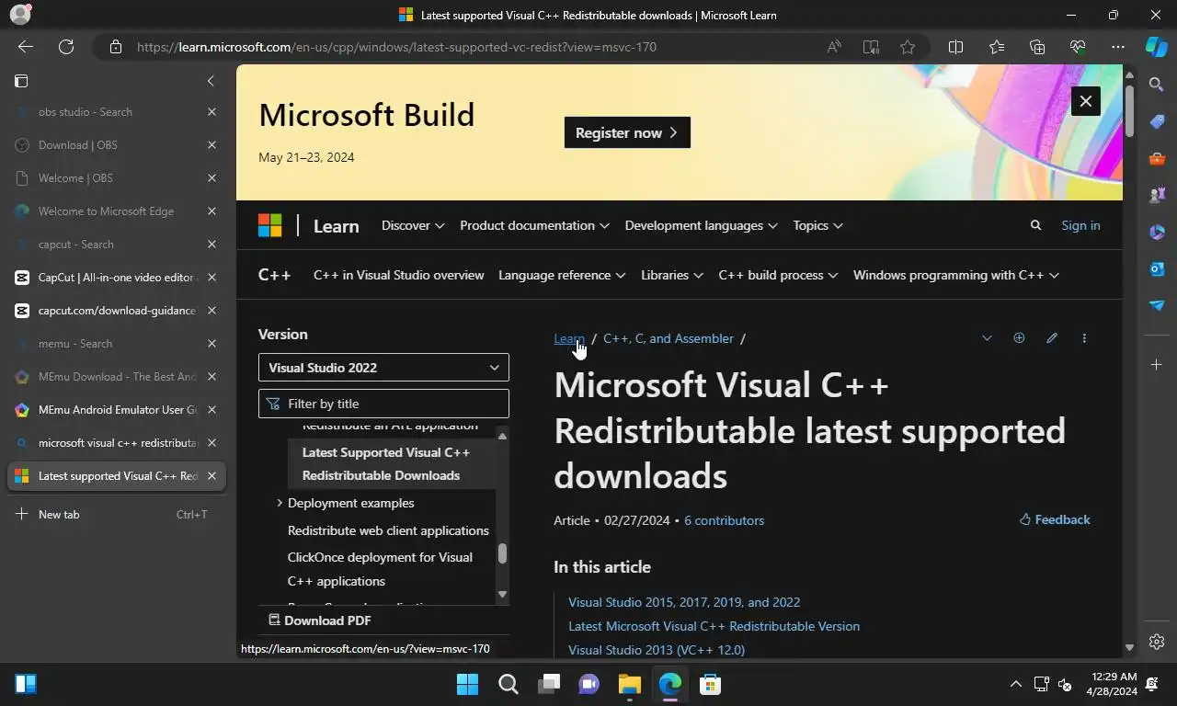Open Discover dropdown menu
The image size is (1177, 706).
tap(413, 225)
